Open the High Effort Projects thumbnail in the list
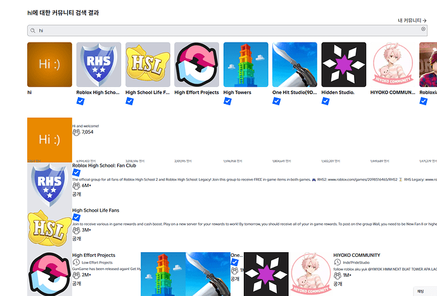Image resolution: width=437 pixels, height=296 pixels. pyautogui.click(x=49, y=274)
